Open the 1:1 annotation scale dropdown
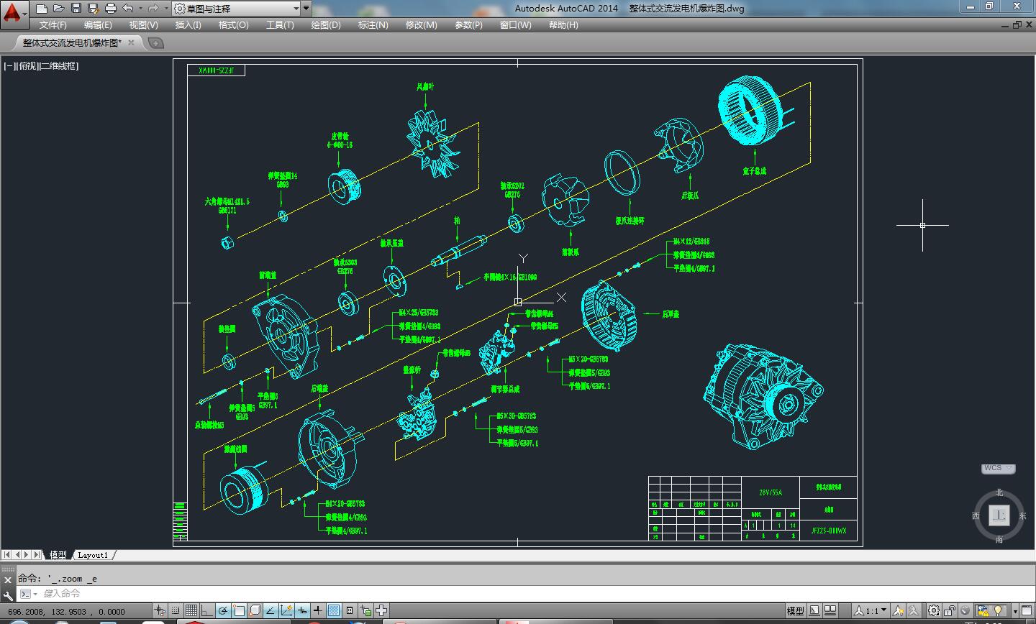This screenshot has height=624, width=1036. [x=871, y=611]
